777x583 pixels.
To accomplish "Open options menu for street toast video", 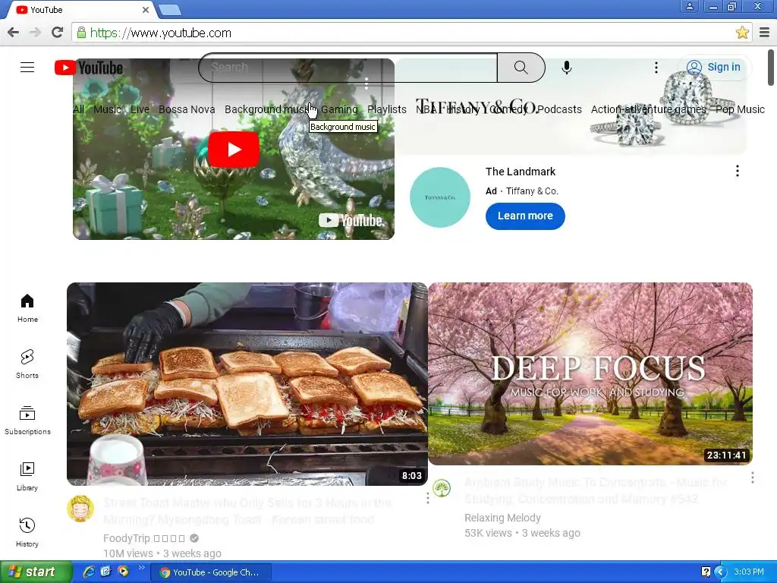I will 428,498.
